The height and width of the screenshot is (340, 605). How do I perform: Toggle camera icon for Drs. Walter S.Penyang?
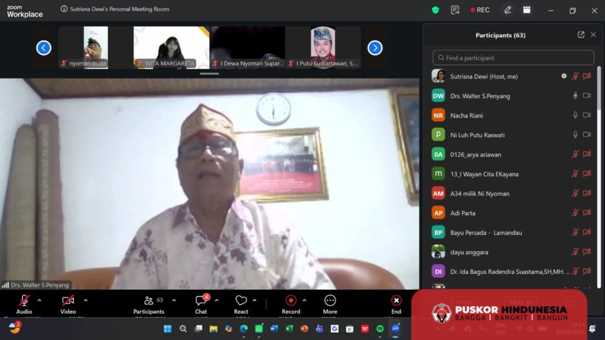point(587,96)
